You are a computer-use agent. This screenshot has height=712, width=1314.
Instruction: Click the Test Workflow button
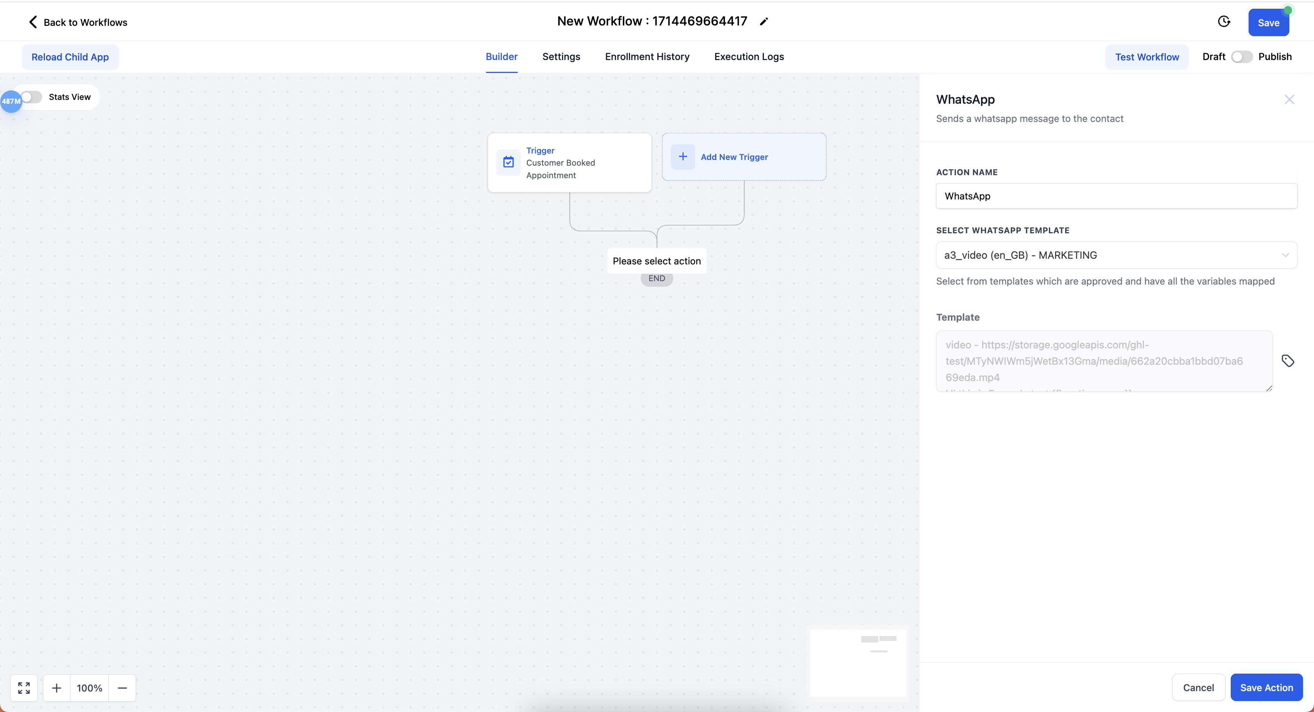(x=1147, y=57)
